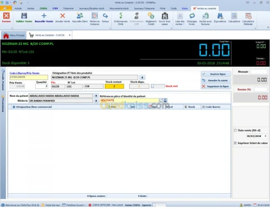Click Equivalence binoculars icon
The height and width of the screenshot is (210, 270).
tap(220, 16)
